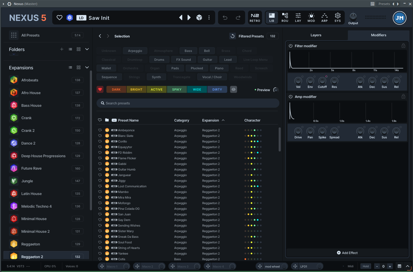Enable the SPIKY character filter

[x=177, y=89]
